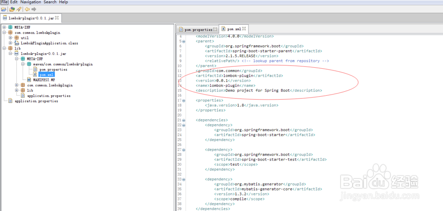Image resolution: width=443 pixels, height=211 pixels.
Task: Fold the dependency block at line 22
Action: pyautogui.click(x=184, y=125)
